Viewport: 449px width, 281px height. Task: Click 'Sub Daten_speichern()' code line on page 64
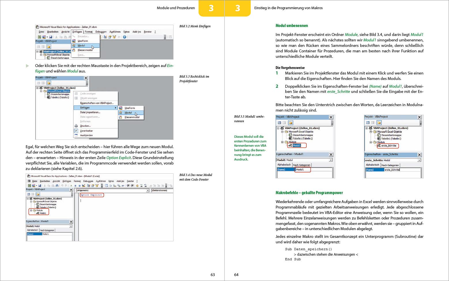308,249
